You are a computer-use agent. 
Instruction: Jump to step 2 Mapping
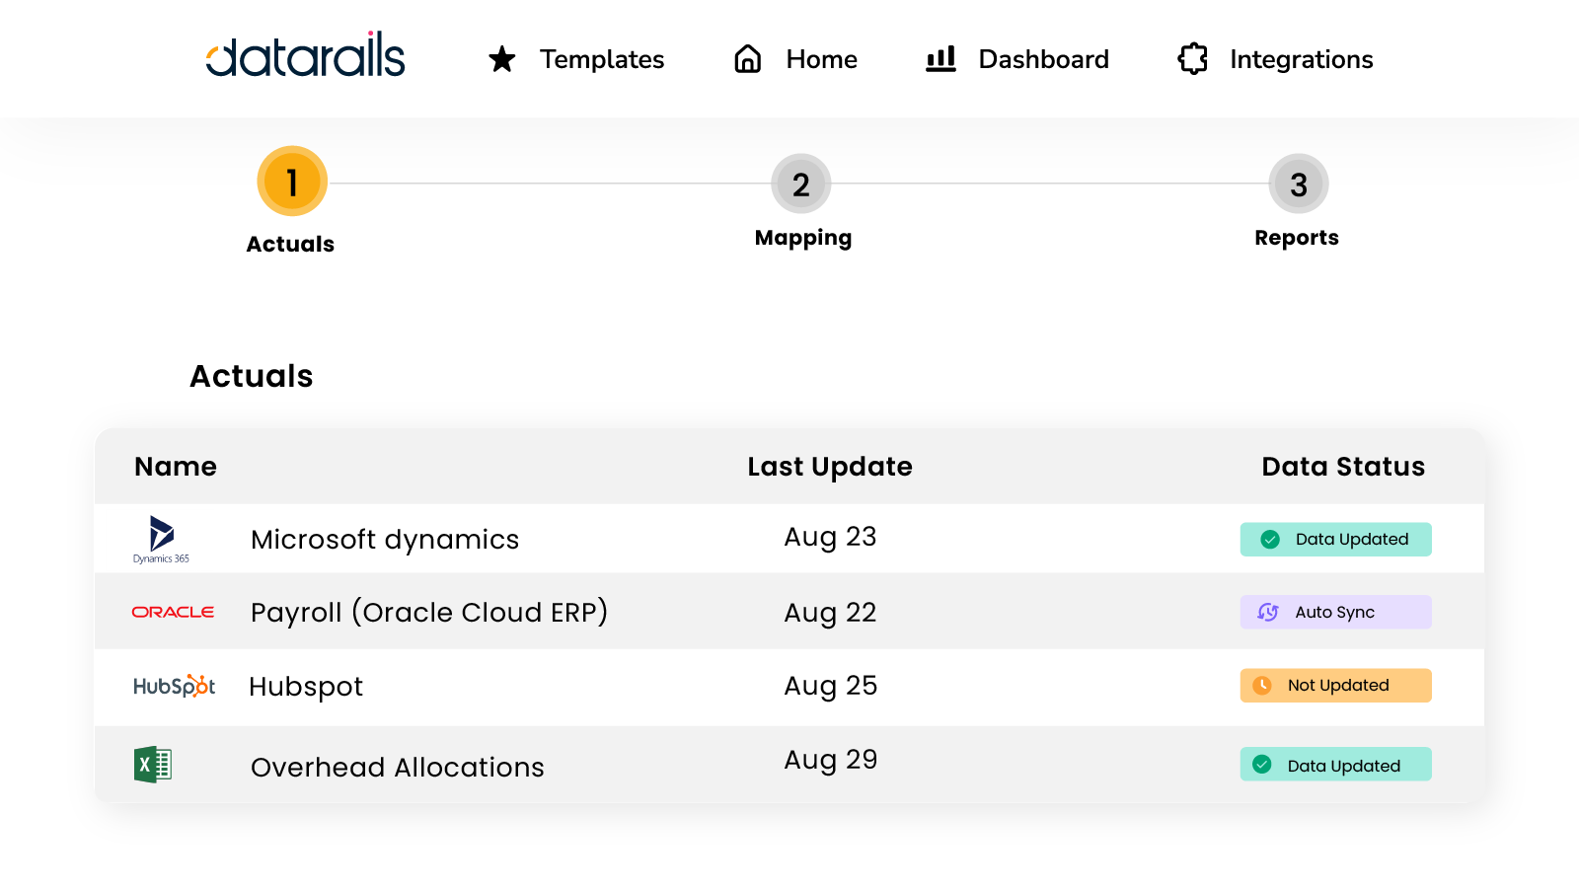coord(801,185)
